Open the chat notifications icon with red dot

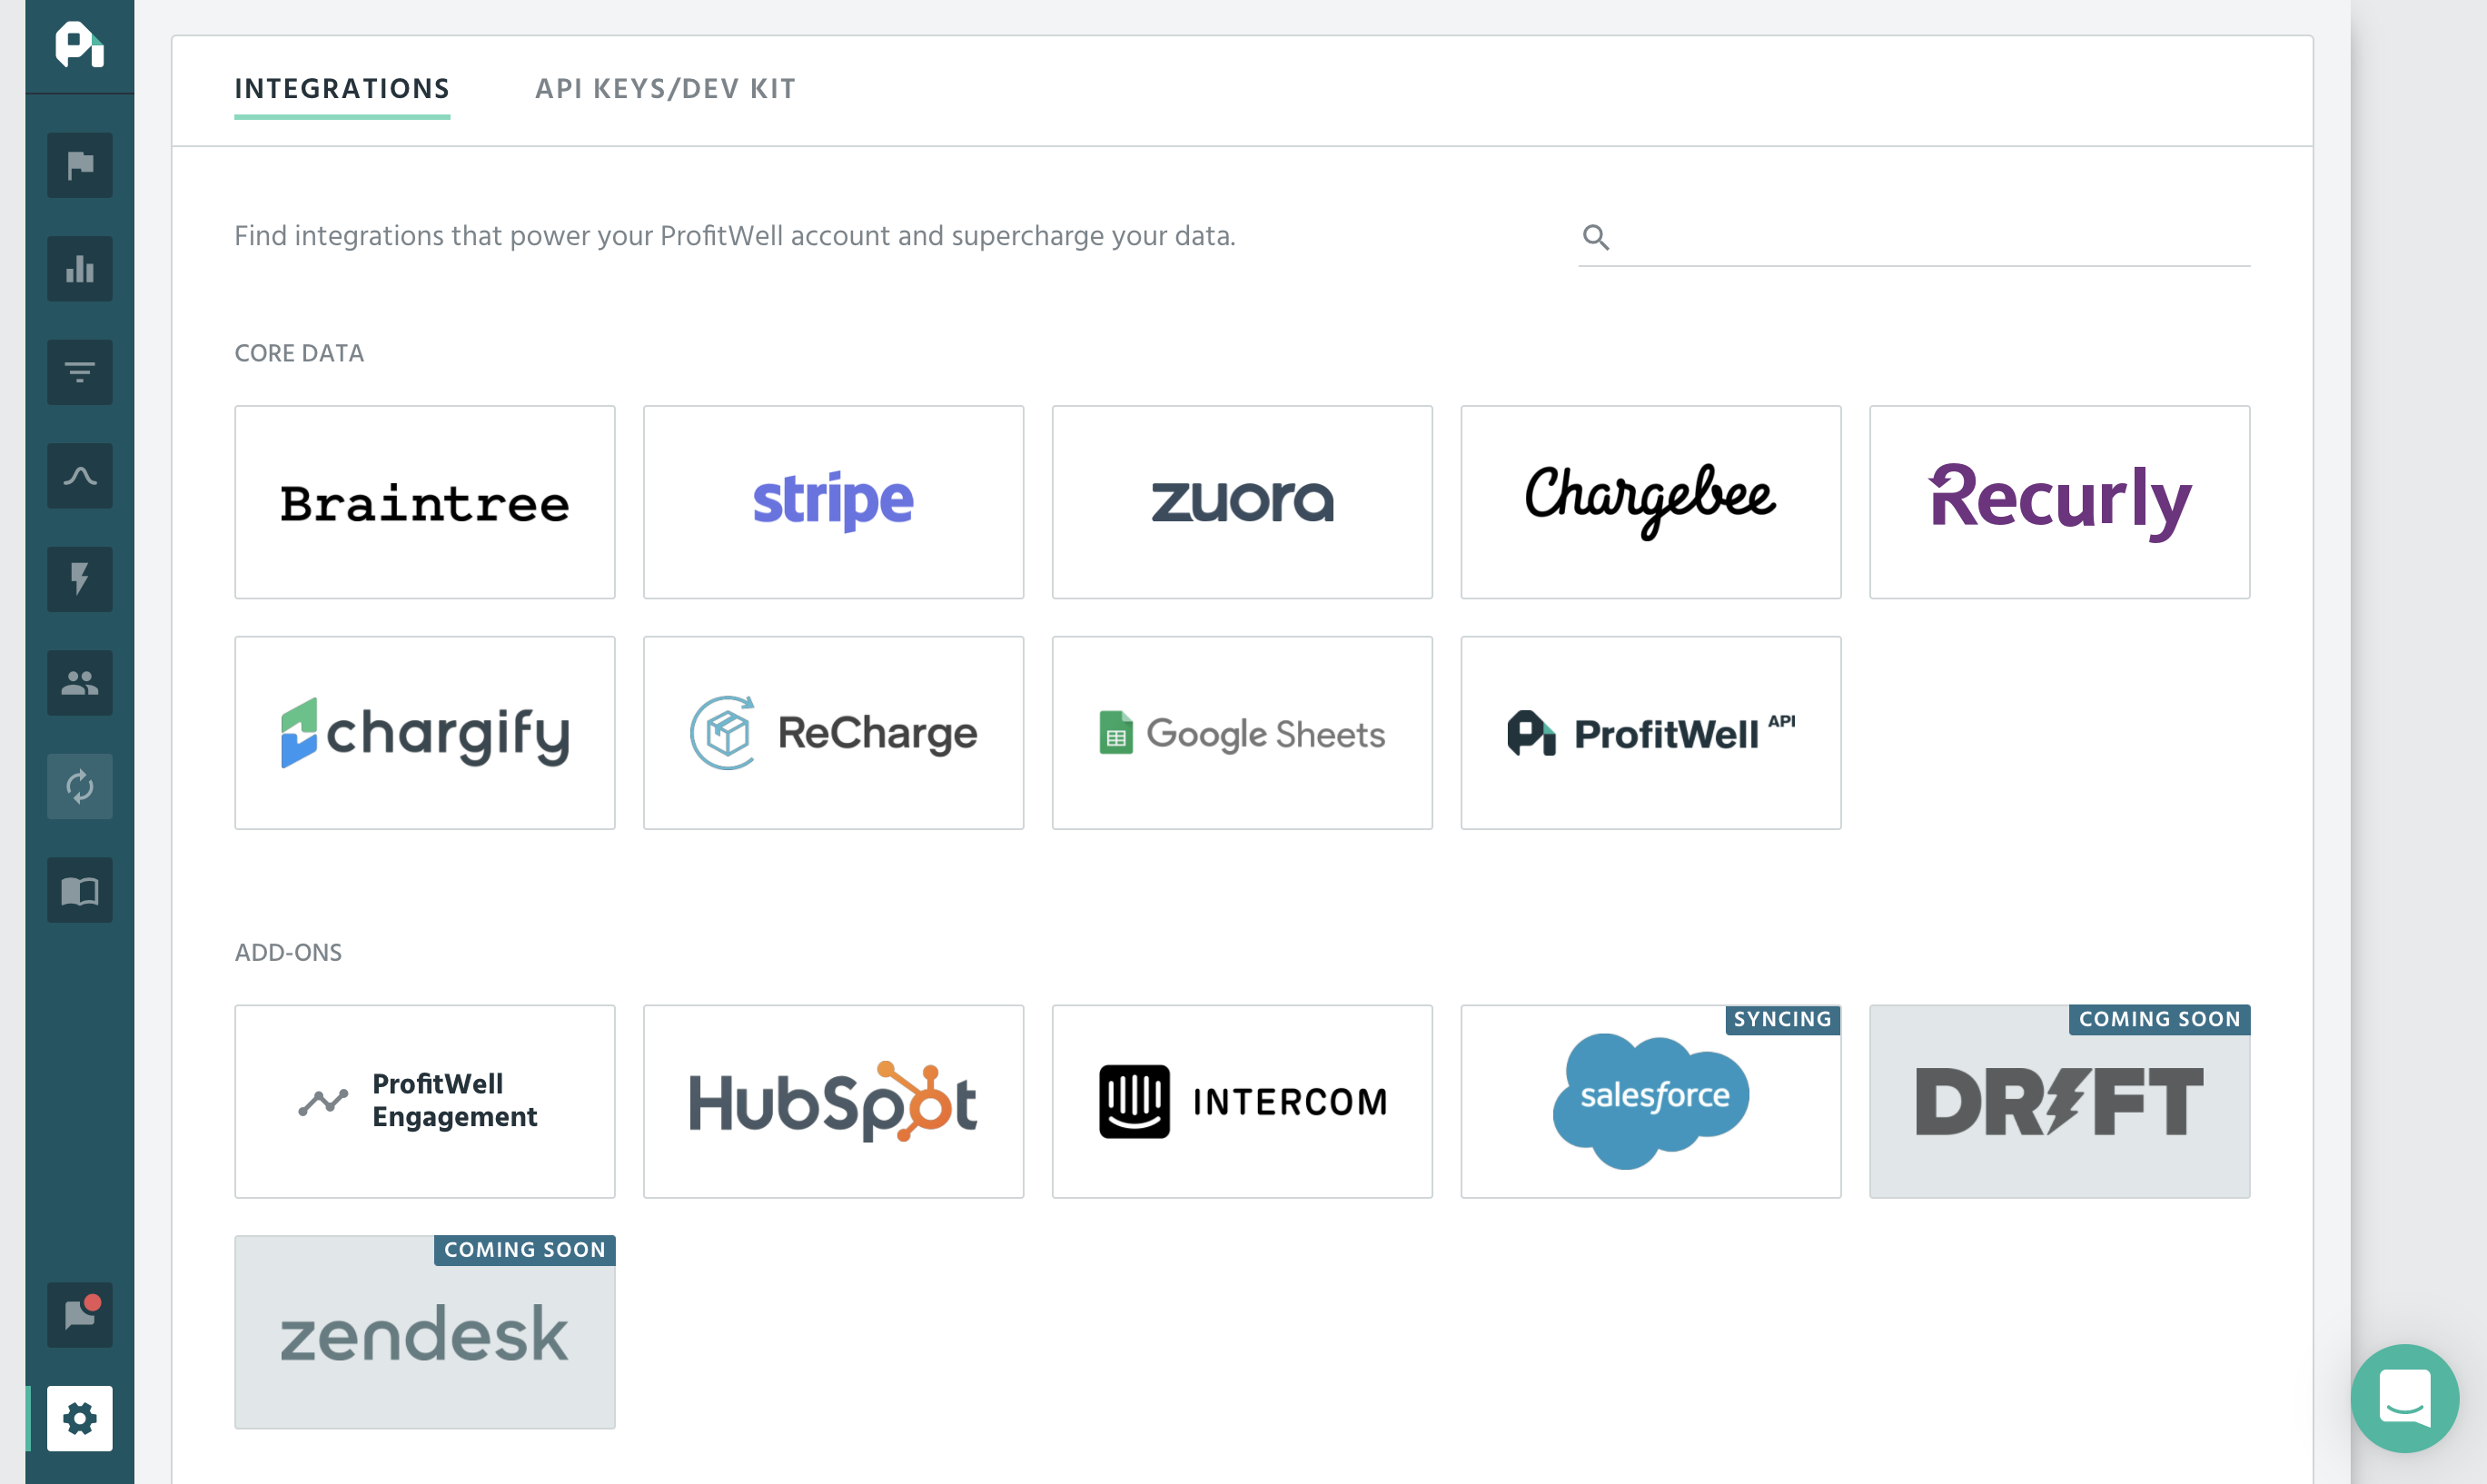(x=80, y=1315)
